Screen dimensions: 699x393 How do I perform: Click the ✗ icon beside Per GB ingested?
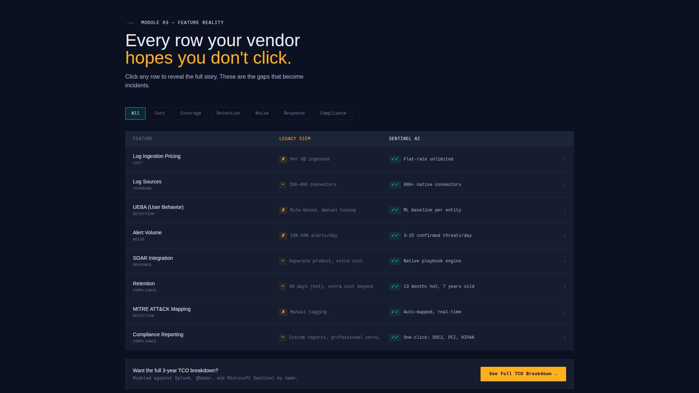pos(283,159)
